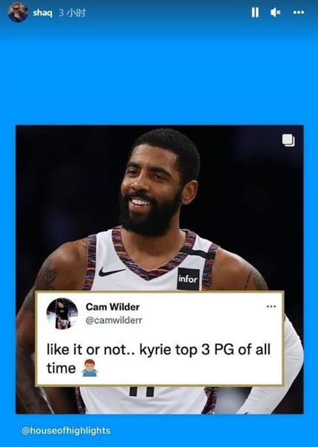Click the shrugging person emoji
Image resolution: width=318 pixels, height=447 pixels.
[x=89, y=368]
